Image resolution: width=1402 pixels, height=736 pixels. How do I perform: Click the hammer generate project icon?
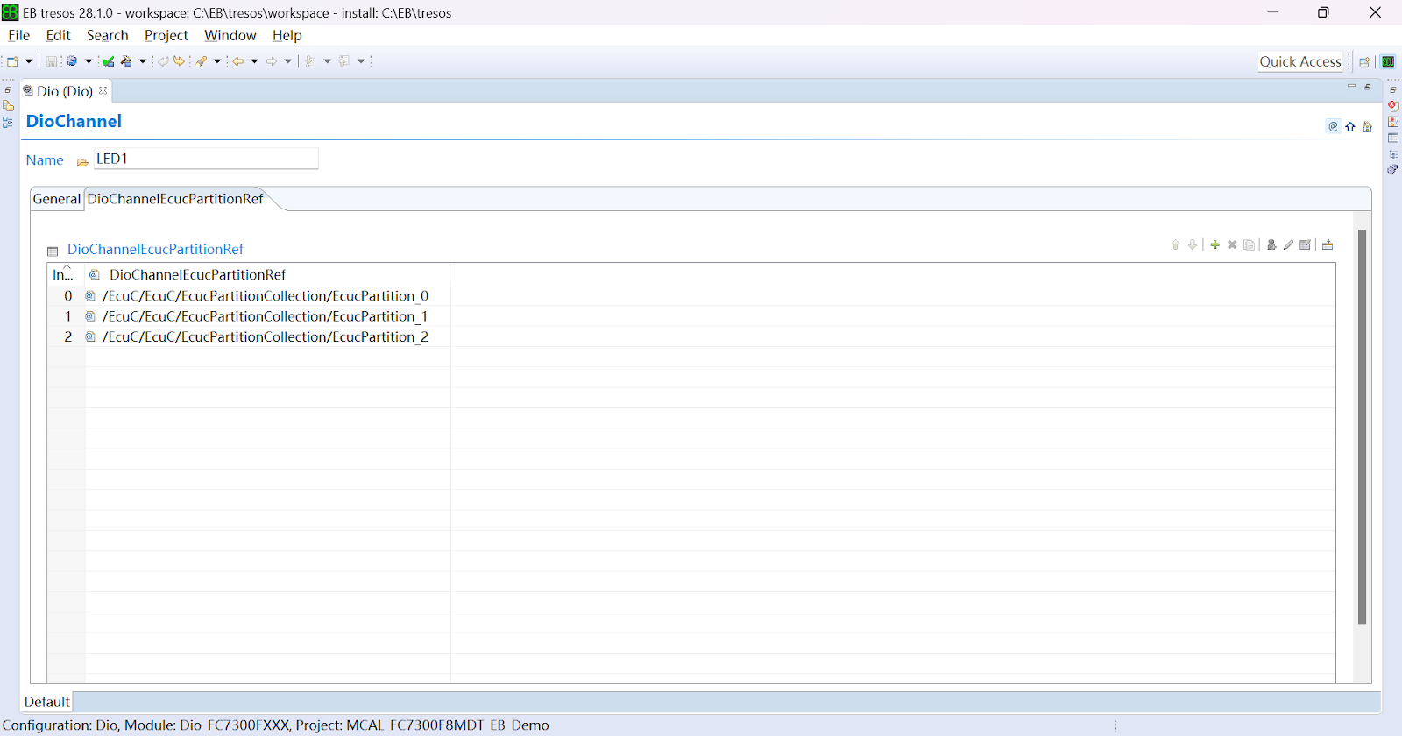click(126, 61)
